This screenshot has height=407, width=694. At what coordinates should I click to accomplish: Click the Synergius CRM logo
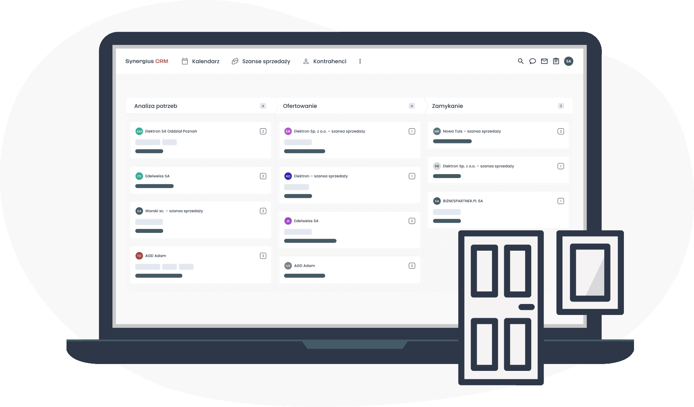[x=147, y=61]
